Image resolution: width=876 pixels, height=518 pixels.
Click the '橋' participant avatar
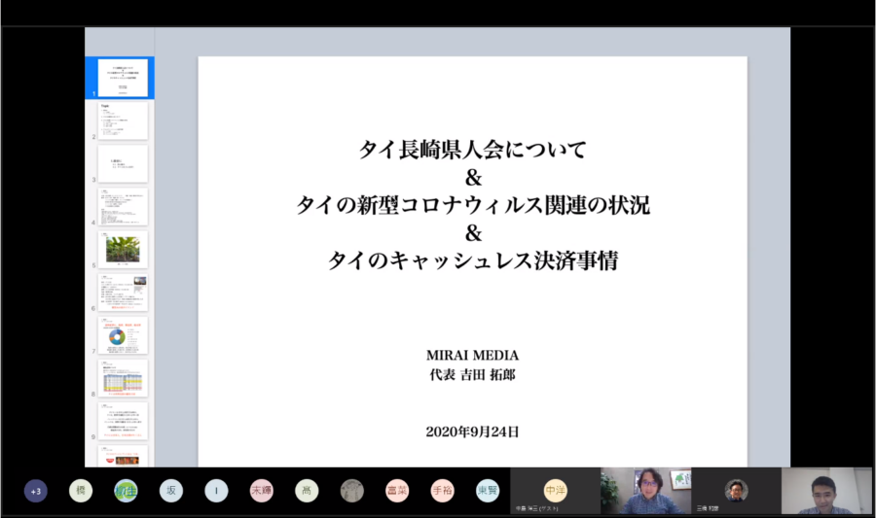coord(81,491)
